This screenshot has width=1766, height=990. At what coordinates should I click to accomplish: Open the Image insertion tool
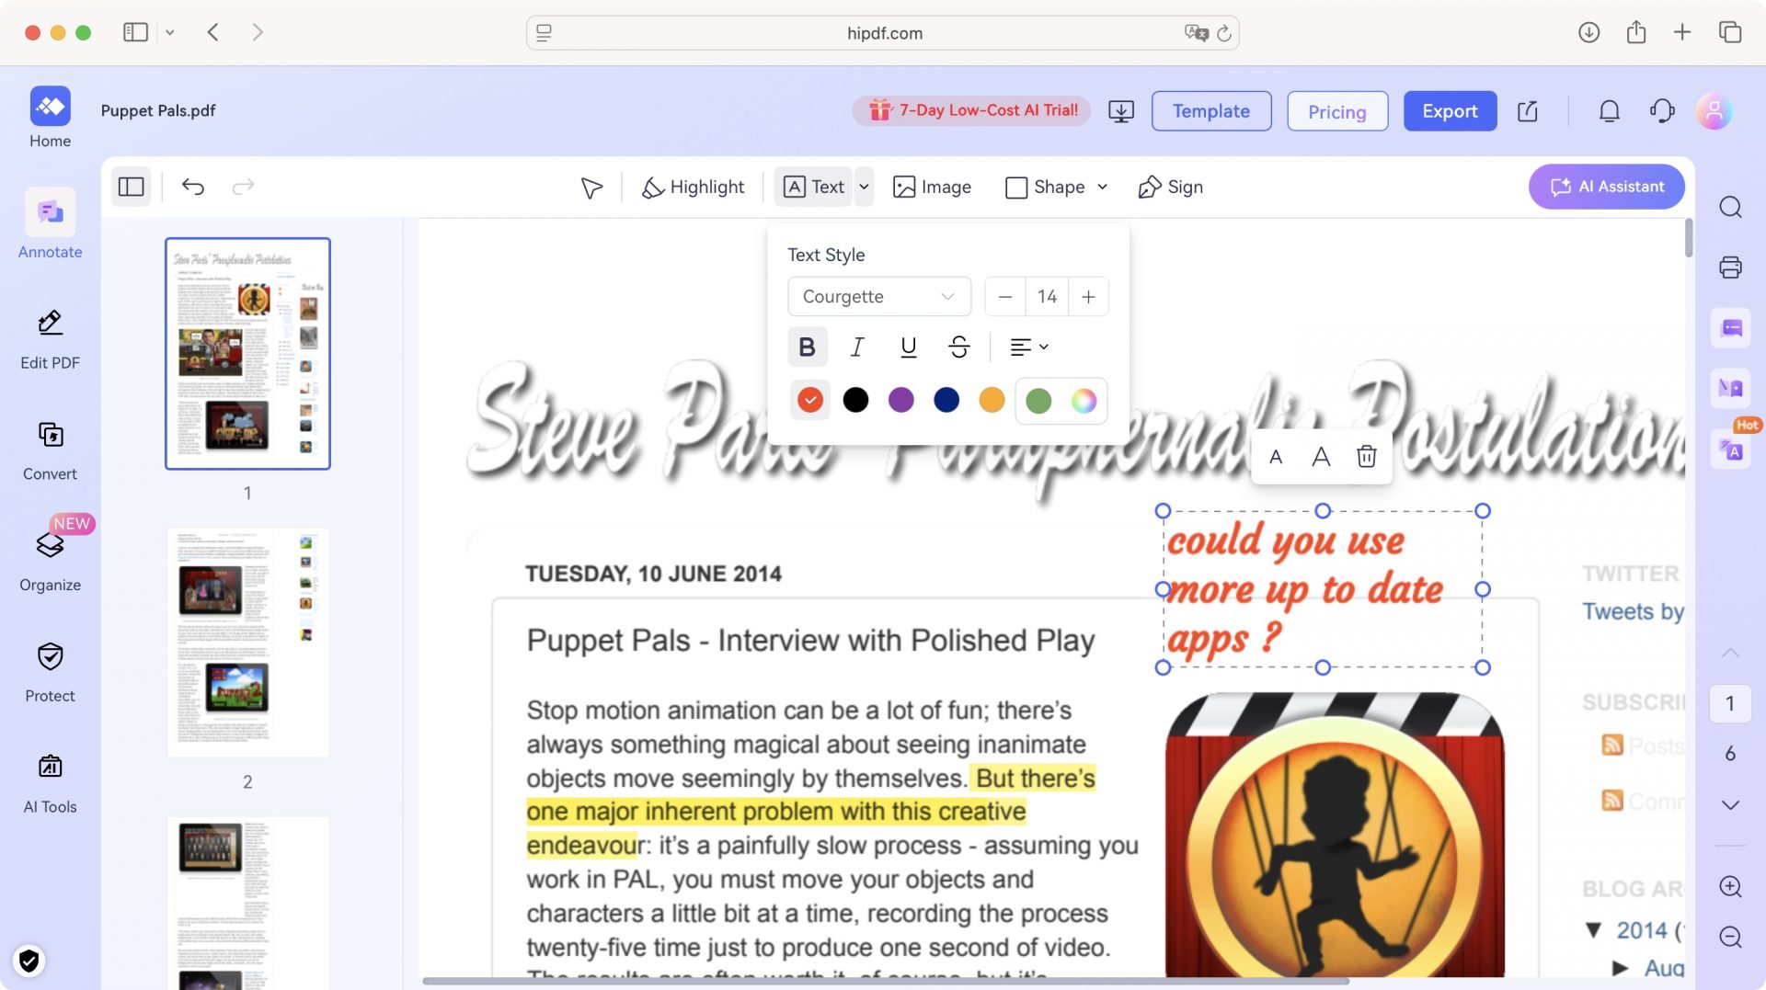(x=932, y=187)
